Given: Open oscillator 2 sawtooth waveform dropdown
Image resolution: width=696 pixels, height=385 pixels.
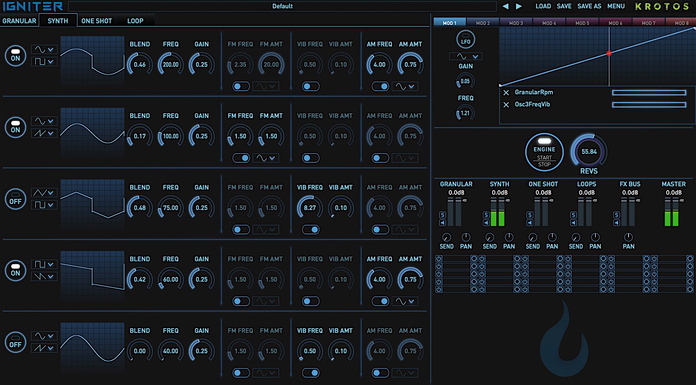Looking at the screenshot, I should (44, 133).
